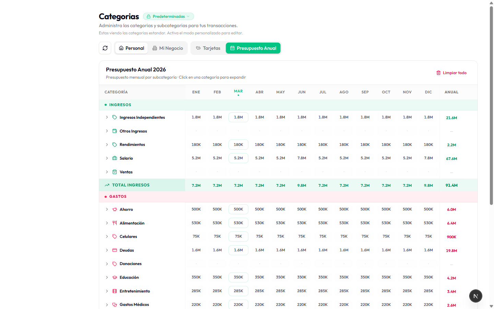The height and width of the screenshot is (309, 494).
Task: Click the Limpiar todo link
Action: point(454,72)
